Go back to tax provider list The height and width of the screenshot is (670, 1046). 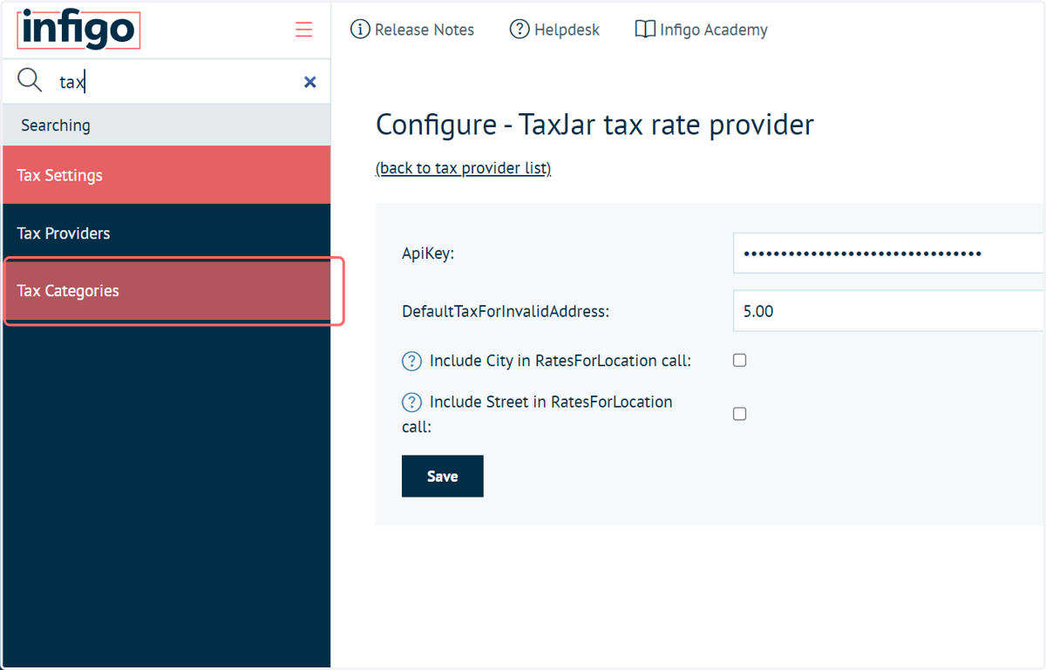(x=463, y=168)
